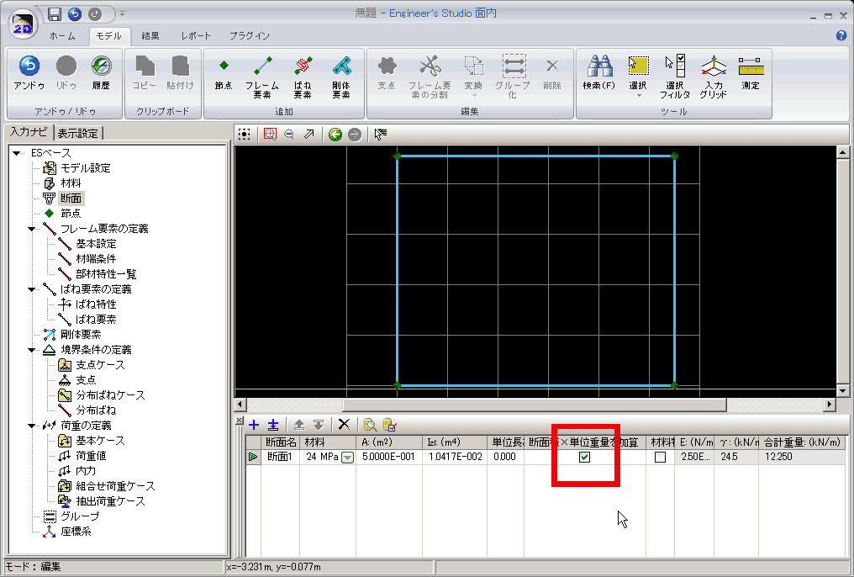Viewport: 854px width, 577px height.
Task: Click the 断面名 column header
Action: point(280,442)
